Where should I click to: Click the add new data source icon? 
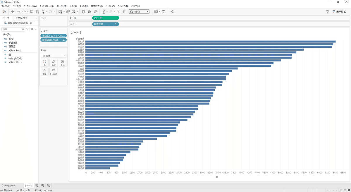[x=38, y=12]
